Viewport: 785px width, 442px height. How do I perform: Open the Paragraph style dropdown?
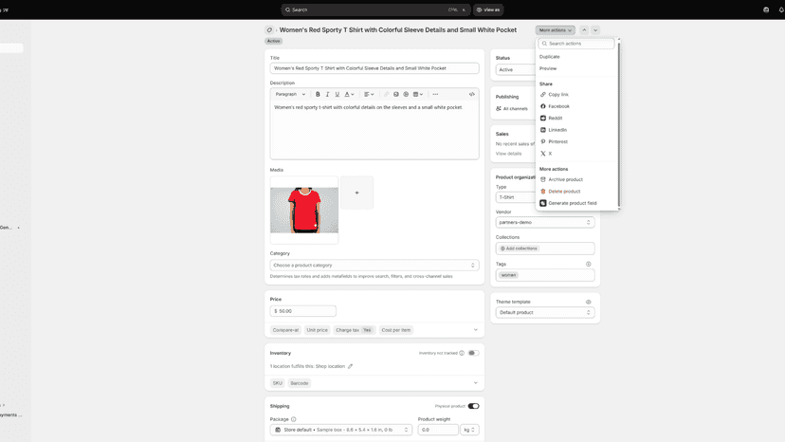click(x=290, y=94)
